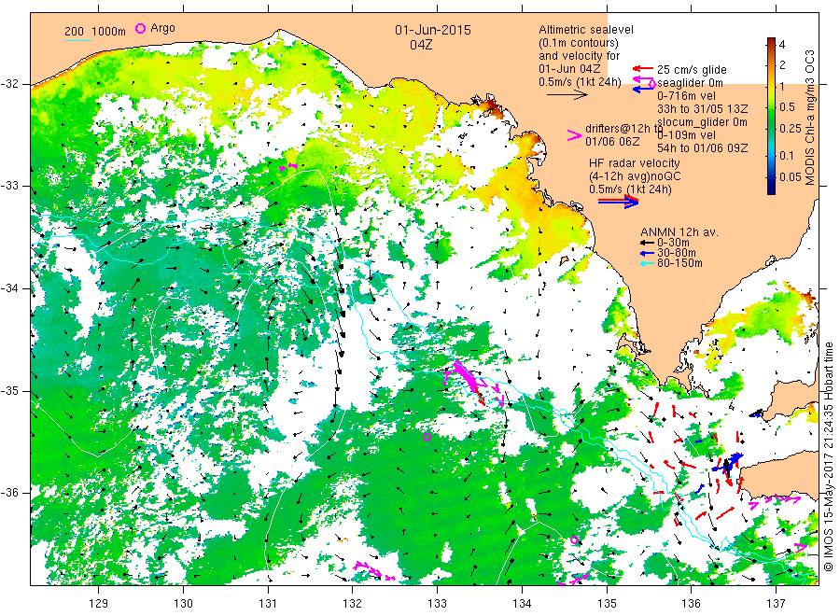Click the '04Z' time label
The image size is (840, 616).
(x=421, y=45)
